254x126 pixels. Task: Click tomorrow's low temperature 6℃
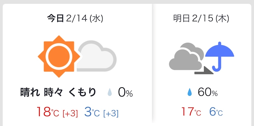tap(216, 111)
